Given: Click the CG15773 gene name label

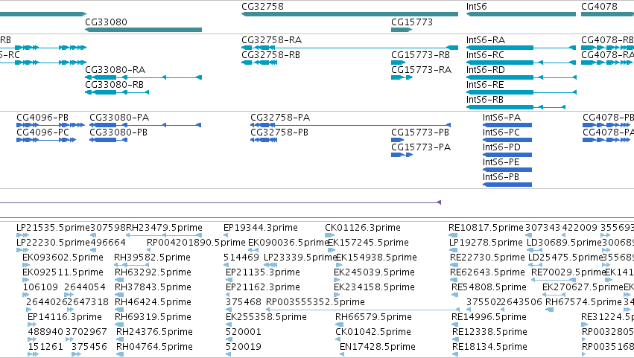Looking at the screenshot, I should click(411, 22).
